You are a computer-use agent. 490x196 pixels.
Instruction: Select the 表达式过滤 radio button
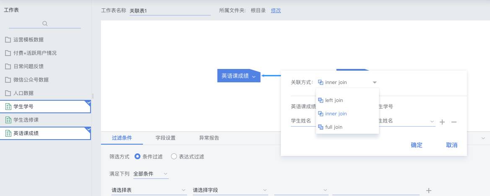pyautogui.click(x=174, y=156)
